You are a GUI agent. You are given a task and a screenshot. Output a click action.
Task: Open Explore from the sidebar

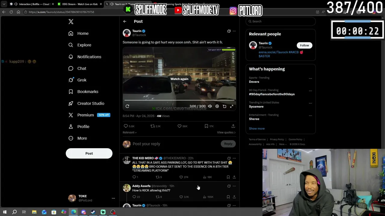(x=80, y=45)
